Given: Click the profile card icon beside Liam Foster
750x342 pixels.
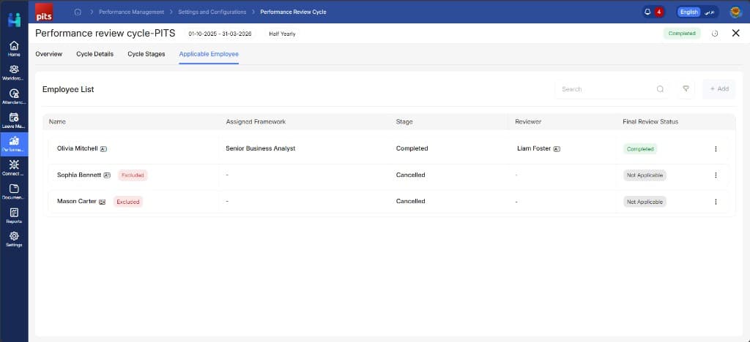Looking at the screenshot, I should [557, 149].
